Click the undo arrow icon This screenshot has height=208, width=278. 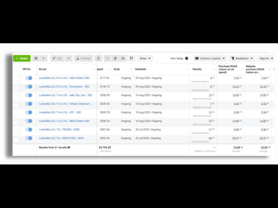(107, 58)
